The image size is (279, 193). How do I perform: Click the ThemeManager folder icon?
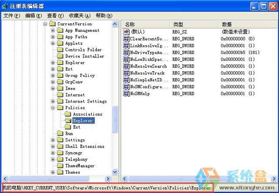point(60,166)
